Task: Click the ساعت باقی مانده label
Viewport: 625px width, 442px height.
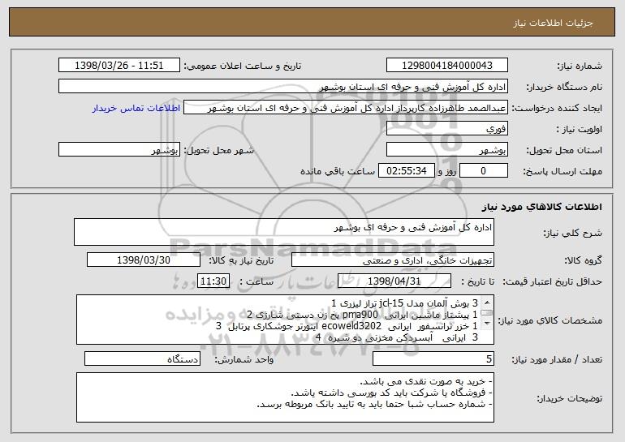Action: click(338, 171)
